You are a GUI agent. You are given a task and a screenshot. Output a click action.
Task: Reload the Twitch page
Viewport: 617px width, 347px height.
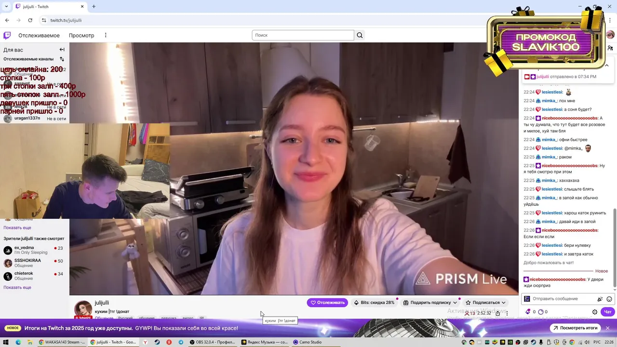30,20
